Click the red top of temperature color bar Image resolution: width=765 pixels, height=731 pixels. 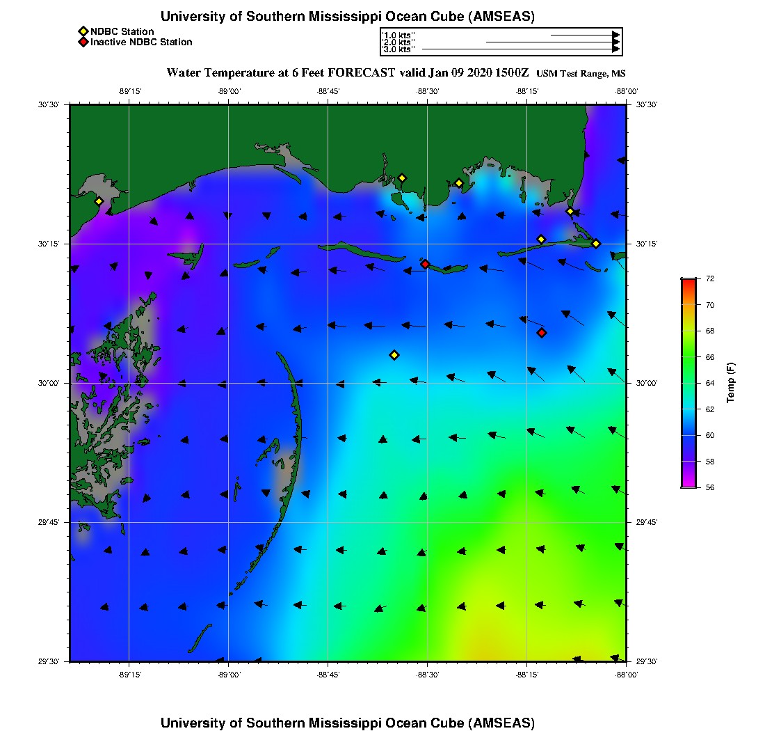(x=688, y=281)
